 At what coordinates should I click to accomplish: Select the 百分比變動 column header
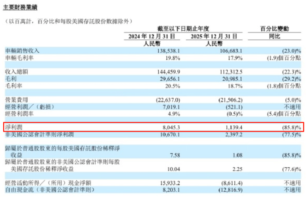[275, 29]
